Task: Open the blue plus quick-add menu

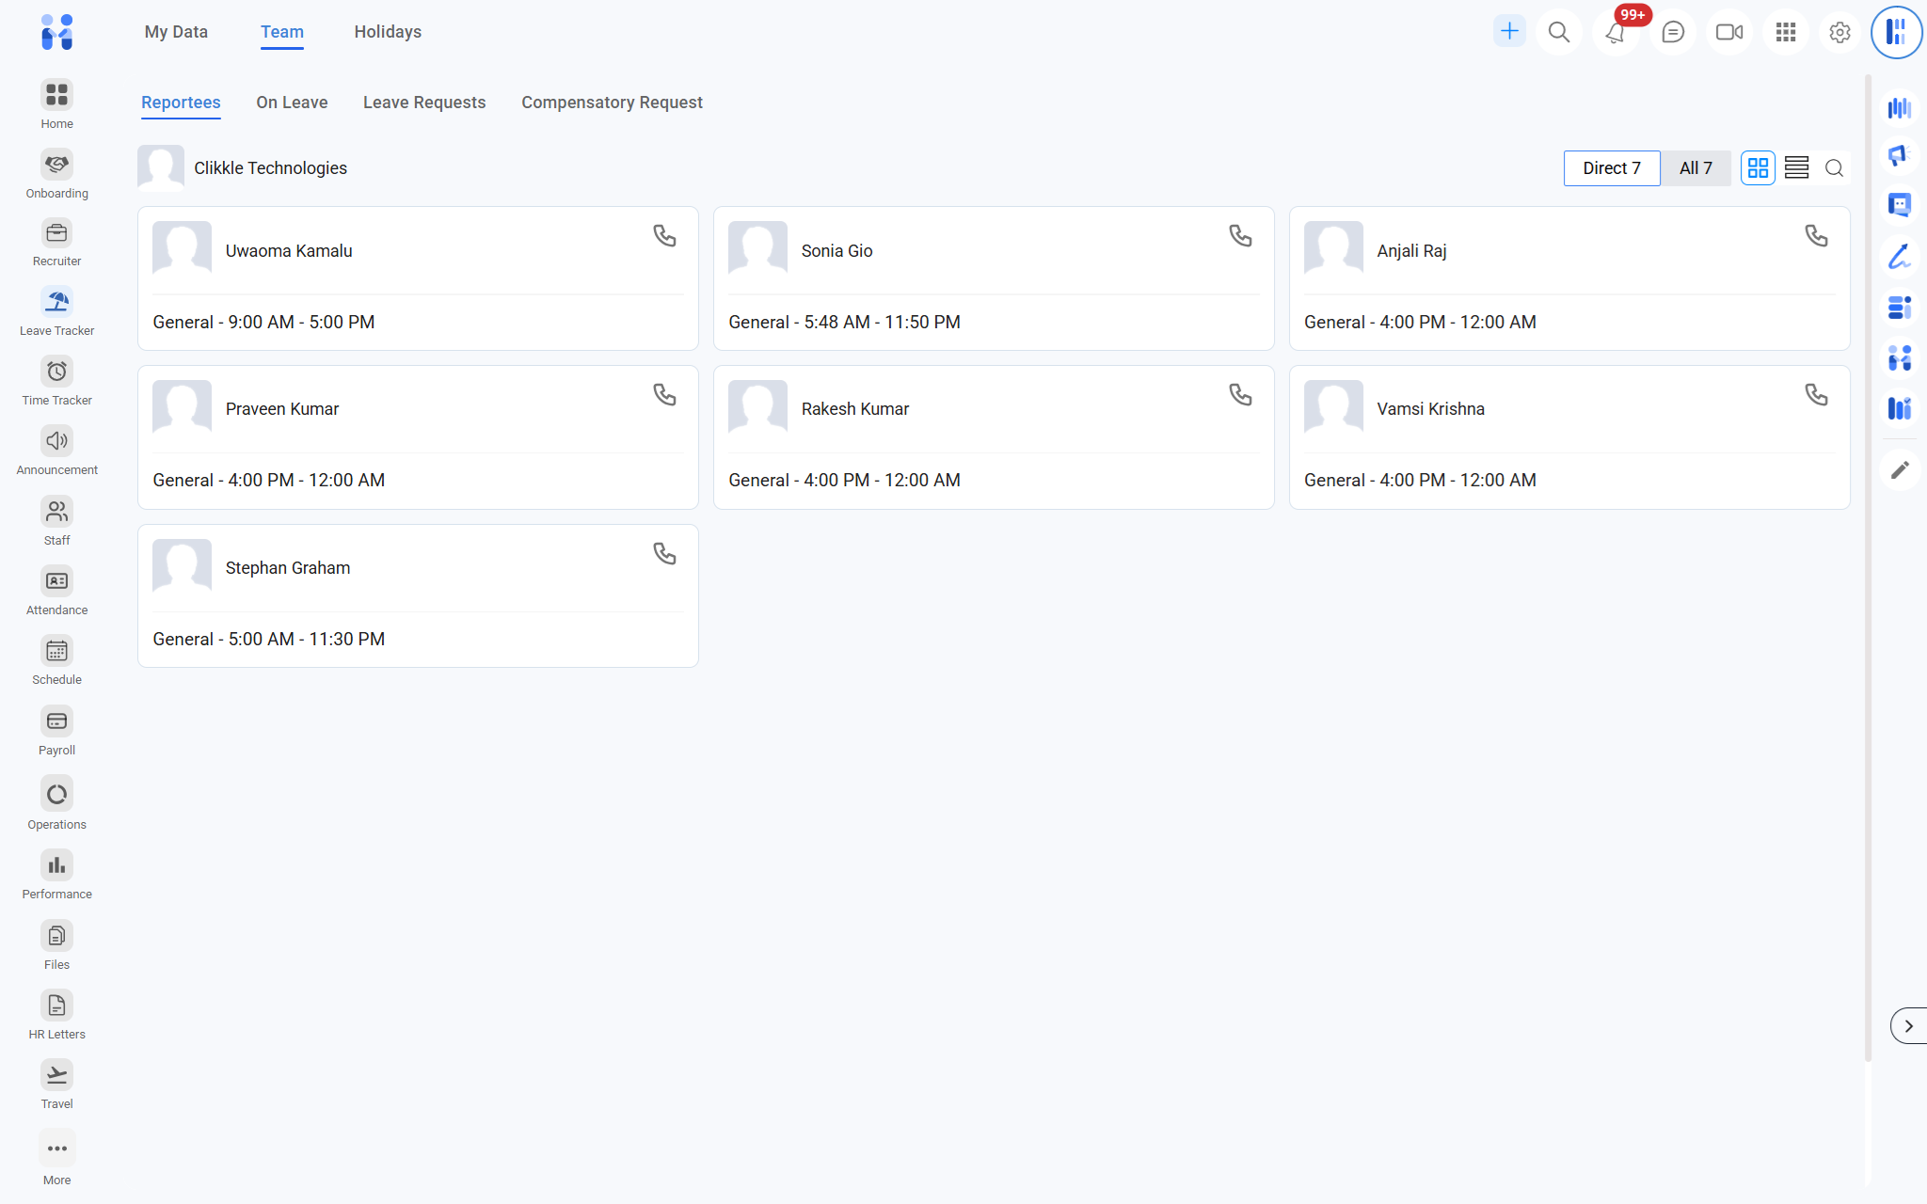Action: coord(1509,32)
